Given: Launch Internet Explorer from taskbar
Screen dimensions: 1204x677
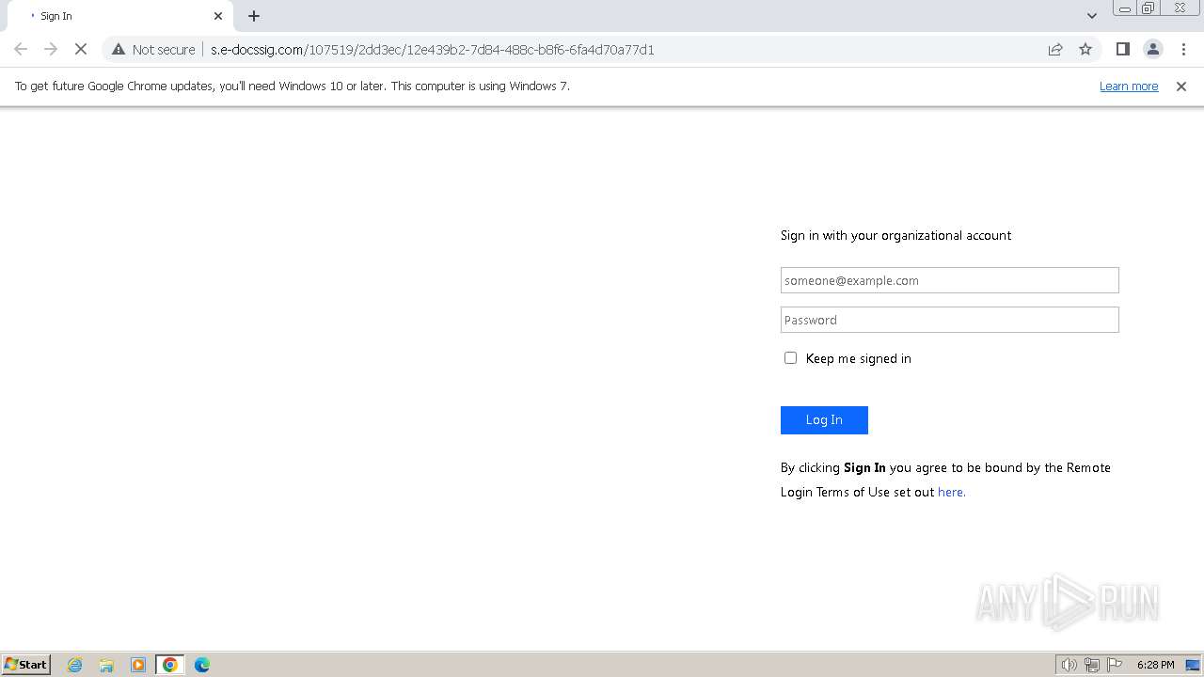Looking at the screenshot, I should click(74, 664).
